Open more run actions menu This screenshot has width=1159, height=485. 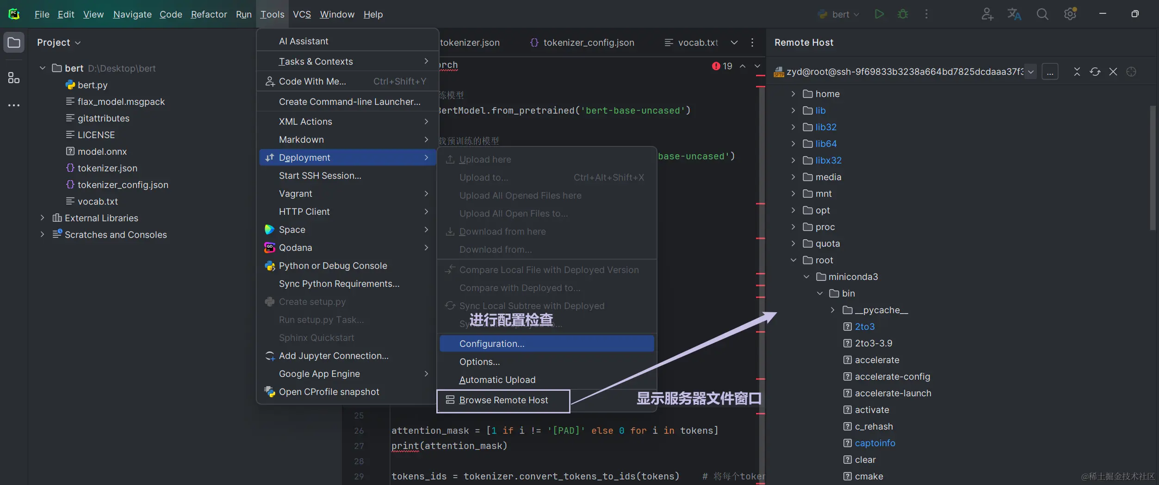coord(926,14)
